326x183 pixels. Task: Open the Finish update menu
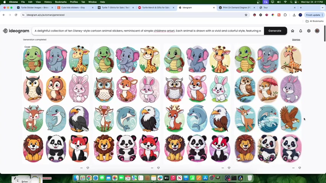click(315, 15)
